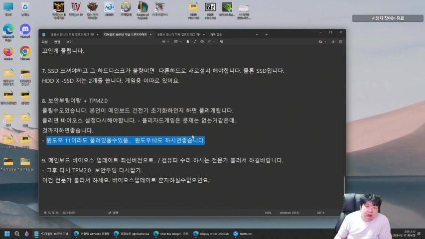
Task: Open the This PC desktop icon
Action: (x=8, y=9)
